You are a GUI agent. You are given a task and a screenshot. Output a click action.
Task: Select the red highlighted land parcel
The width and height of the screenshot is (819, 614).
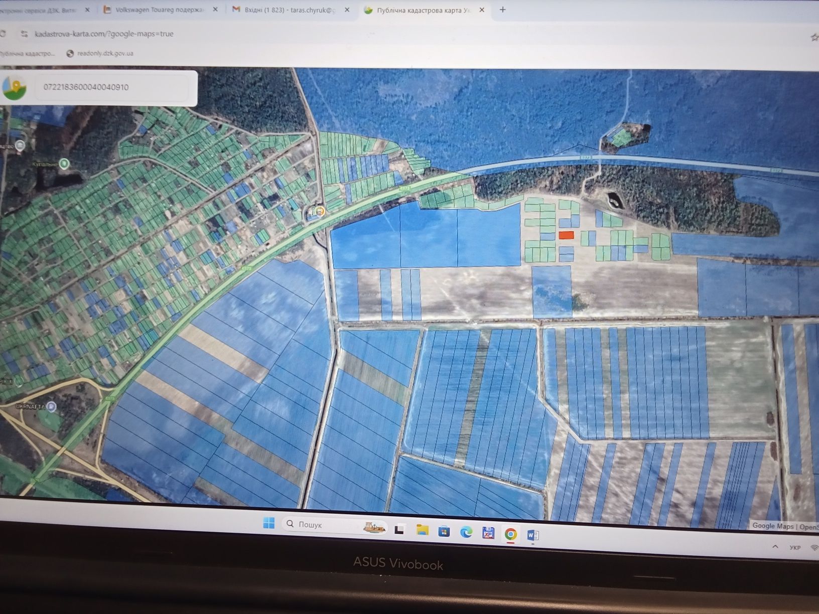pyautogui.click(x=566, y=235)
